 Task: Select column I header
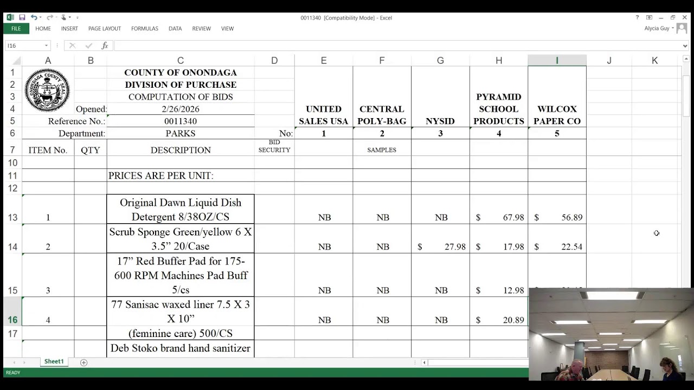557,61
